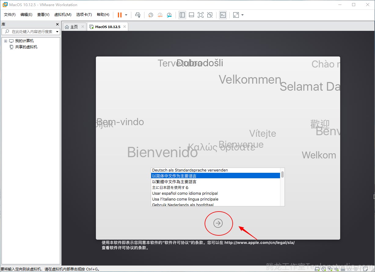Send Ctrl+Alt+Del to the virtual machine
This screenshot has height=272, width=375.
[x=138, y=15]
